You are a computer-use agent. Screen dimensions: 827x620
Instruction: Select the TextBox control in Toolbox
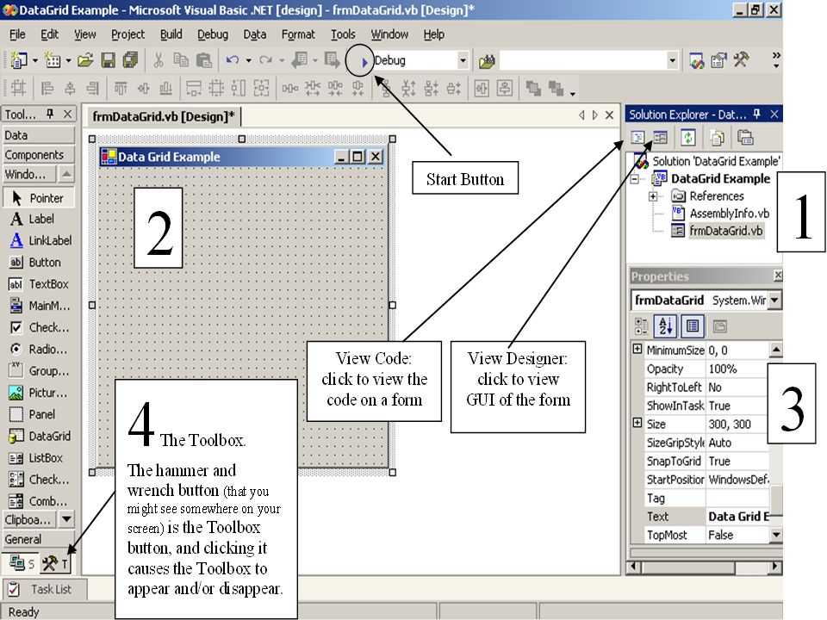coord(39,283)
